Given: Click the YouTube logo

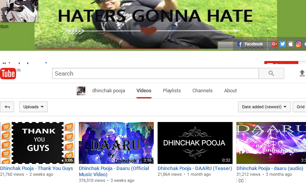Looking at the screenshot, I should click(8, 74).
